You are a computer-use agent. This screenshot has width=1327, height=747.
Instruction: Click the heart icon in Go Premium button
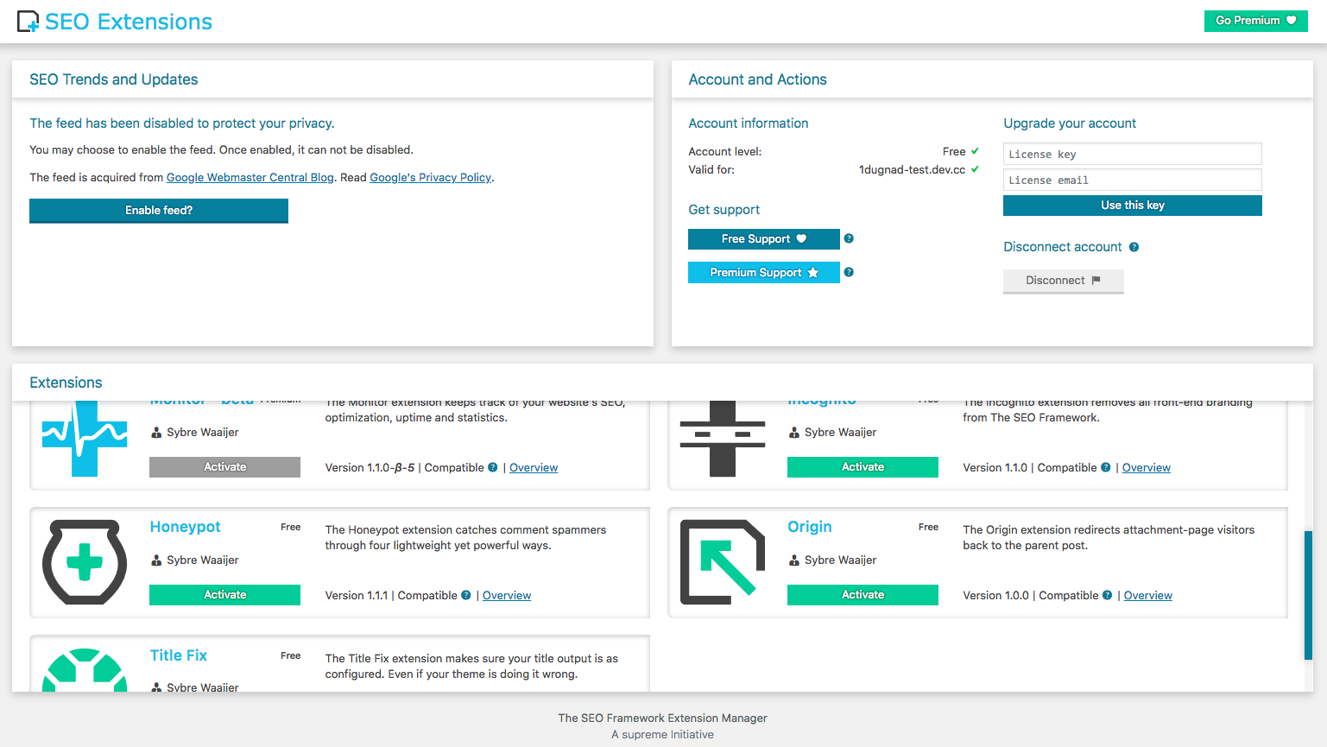click(x=1292, y=21)
